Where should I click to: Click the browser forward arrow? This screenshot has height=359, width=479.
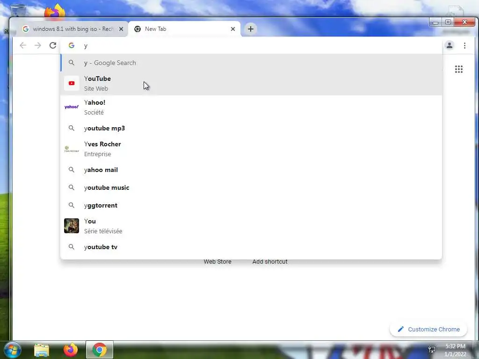pos(37,45)
